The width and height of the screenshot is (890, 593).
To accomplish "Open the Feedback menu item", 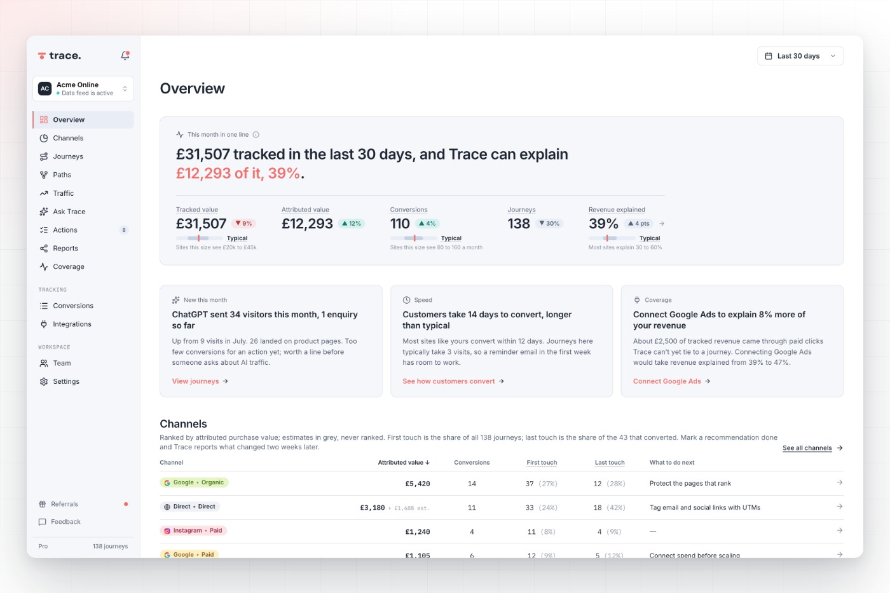I will click(83, 522).
